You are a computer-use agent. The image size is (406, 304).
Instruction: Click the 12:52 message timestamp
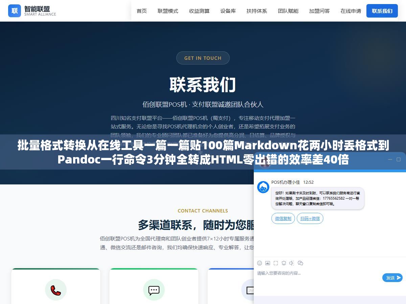coord(308,182)
